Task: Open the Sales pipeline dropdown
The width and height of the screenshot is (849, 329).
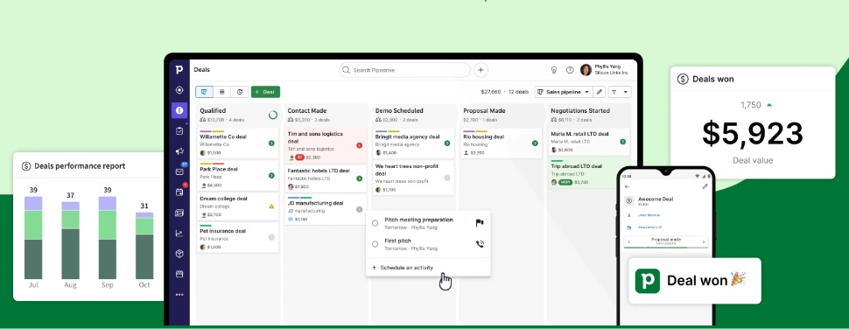Action: [x=564, y=92]
